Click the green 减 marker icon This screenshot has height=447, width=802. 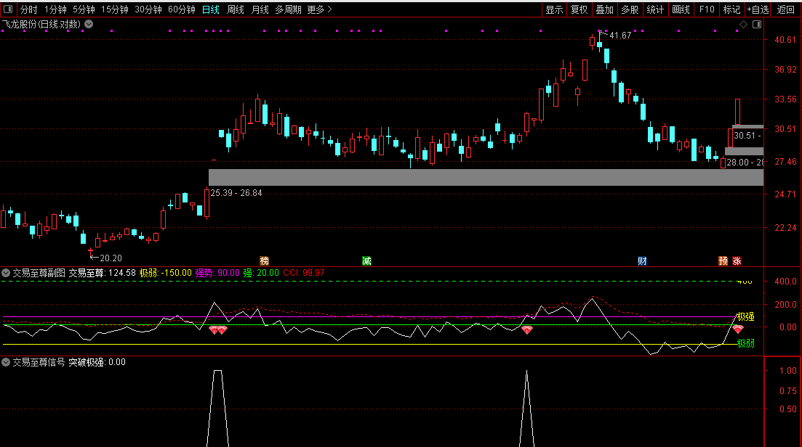tap(366, 261)
